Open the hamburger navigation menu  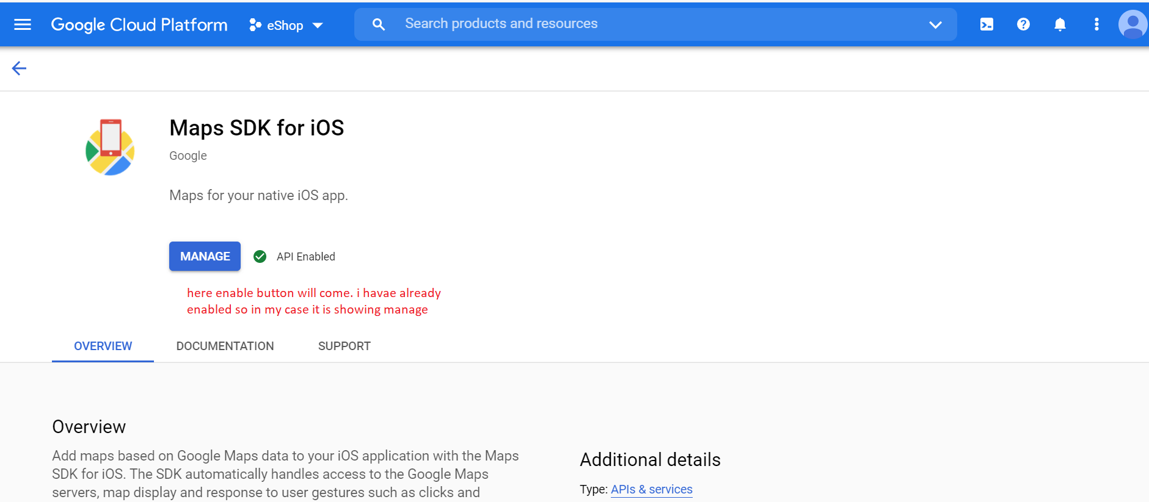(23, 24)
